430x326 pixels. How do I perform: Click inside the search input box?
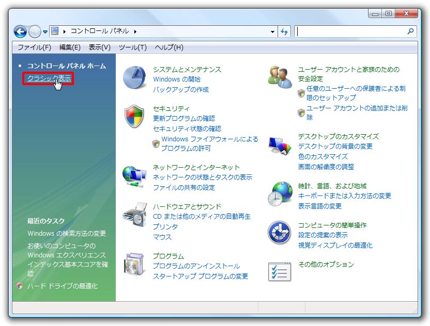[350, 31]
